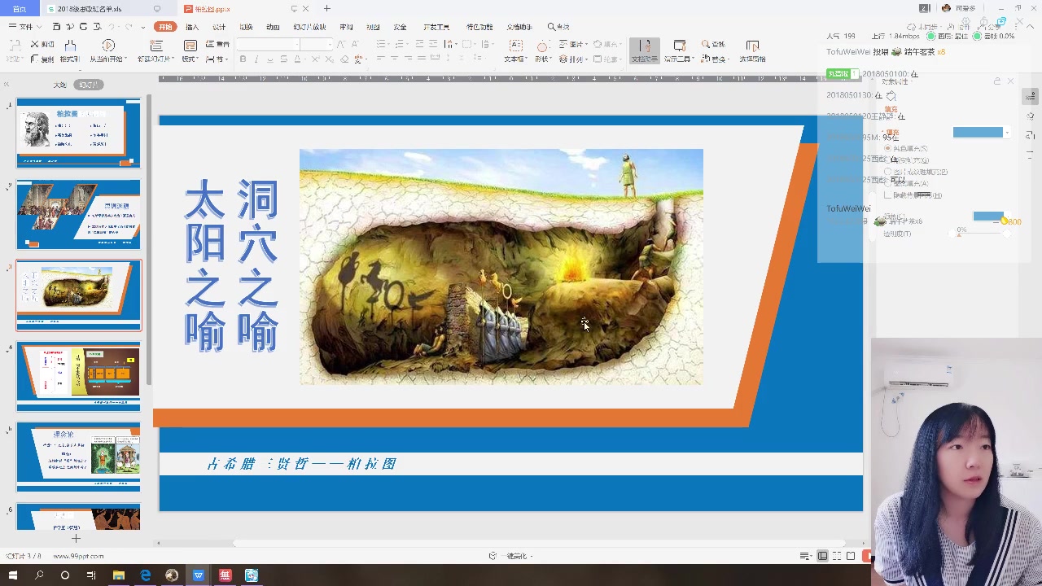Select the Format Painter brush icon
The height and width of the screenshot is (586, 1042).
pos(70,46)
